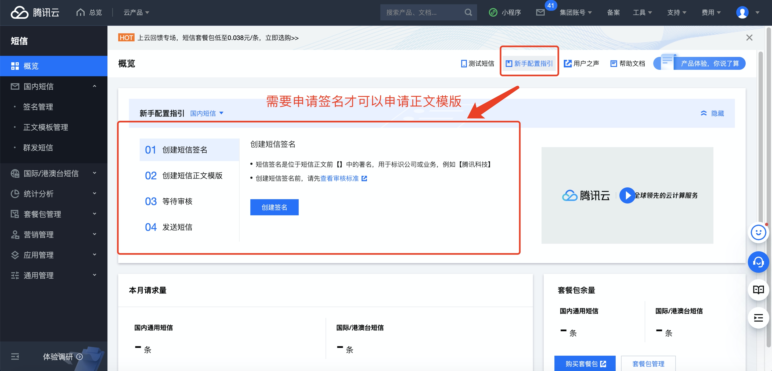This screenshot has height=371, width=772.
Task: Click the 套餐包管理 button
Action: [x=648, y=363]
